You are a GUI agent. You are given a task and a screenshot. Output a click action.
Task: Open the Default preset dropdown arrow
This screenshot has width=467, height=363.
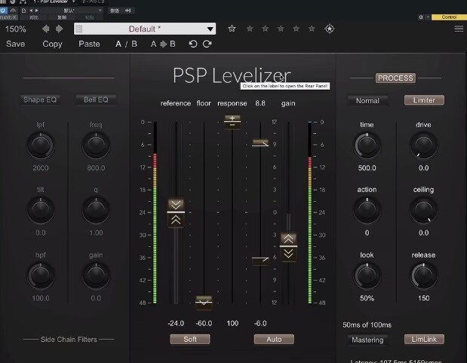pos(210,29)
